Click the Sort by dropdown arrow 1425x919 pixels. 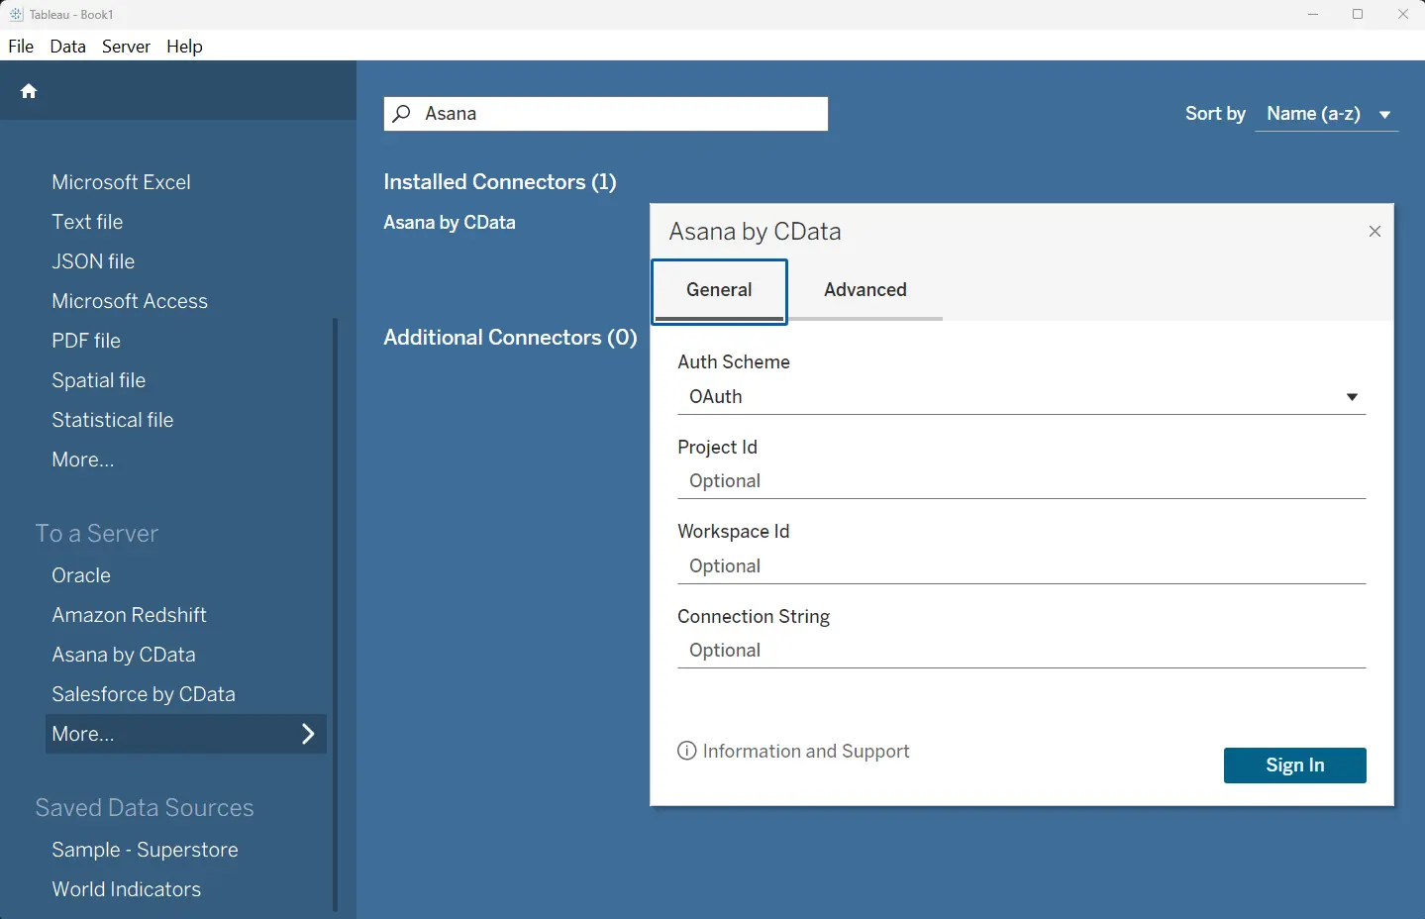[x=1385, y=114]
